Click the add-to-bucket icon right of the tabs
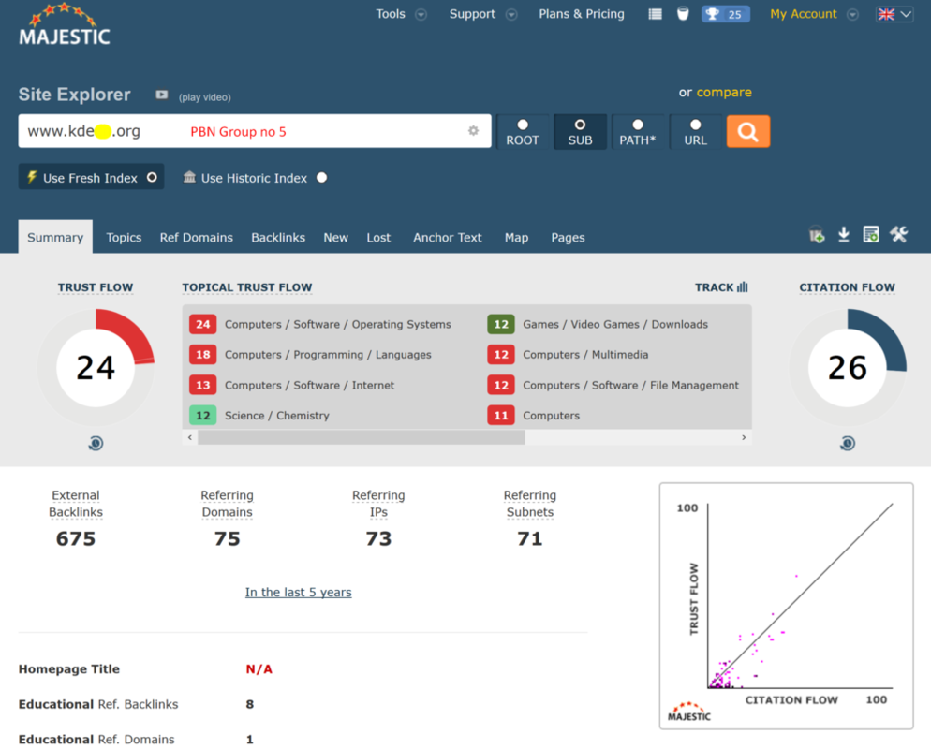 (x=817, y=235)
